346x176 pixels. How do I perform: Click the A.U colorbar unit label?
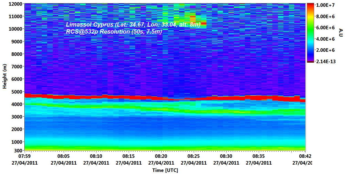point(341,32)
